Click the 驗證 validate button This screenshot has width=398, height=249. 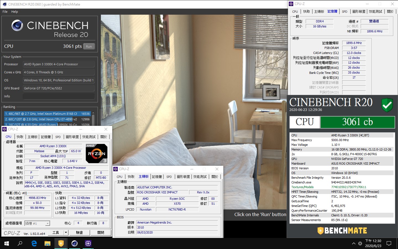[x=79, y=233]
